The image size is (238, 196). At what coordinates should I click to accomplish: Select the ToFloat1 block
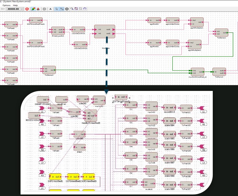pyautogui.click(x=11, y=24)
